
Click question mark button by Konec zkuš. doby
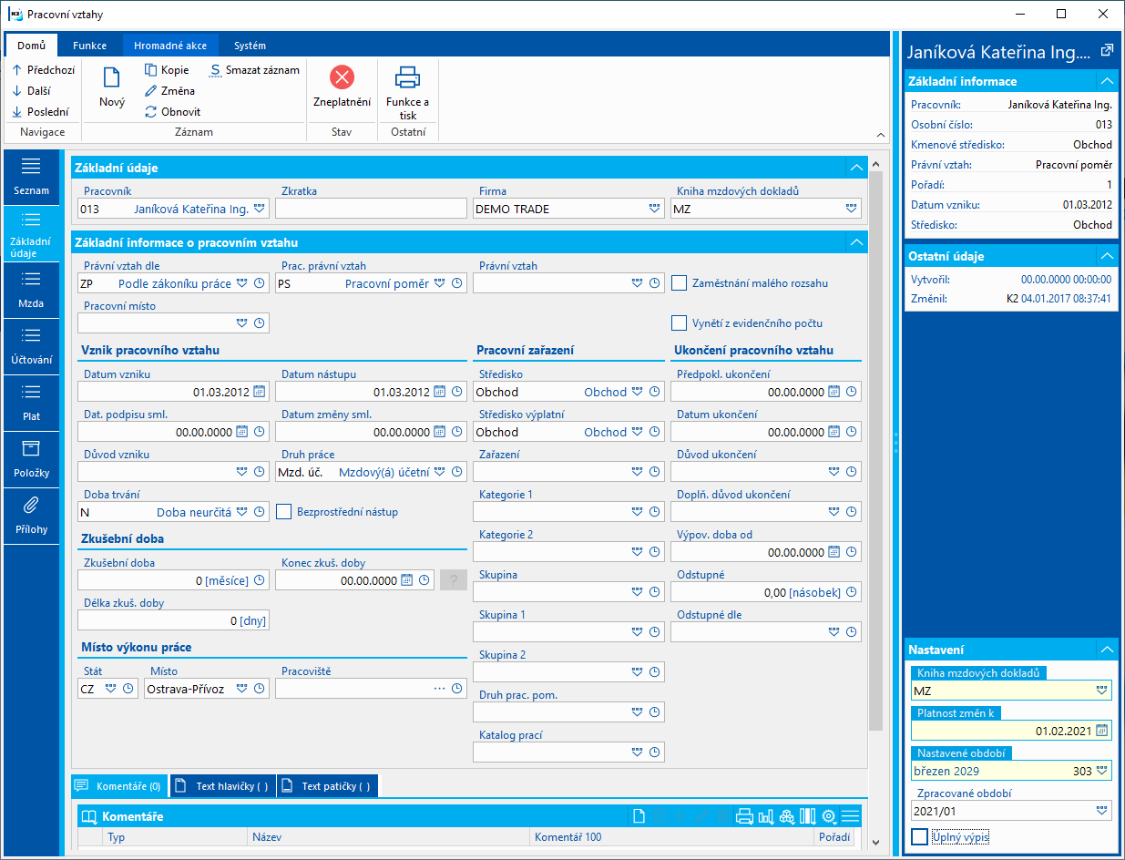tap(454, 579)
